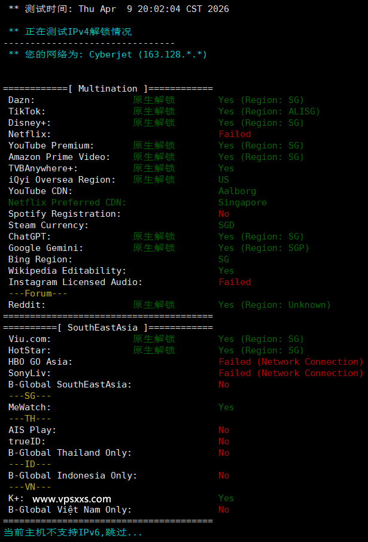Click the test time line at top
This screenshot has width=368, height=542.
pos(118,9)
